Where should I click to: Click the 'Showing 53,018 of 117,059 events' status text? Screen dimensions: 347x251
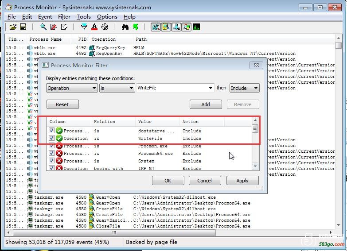coord(57,242)
